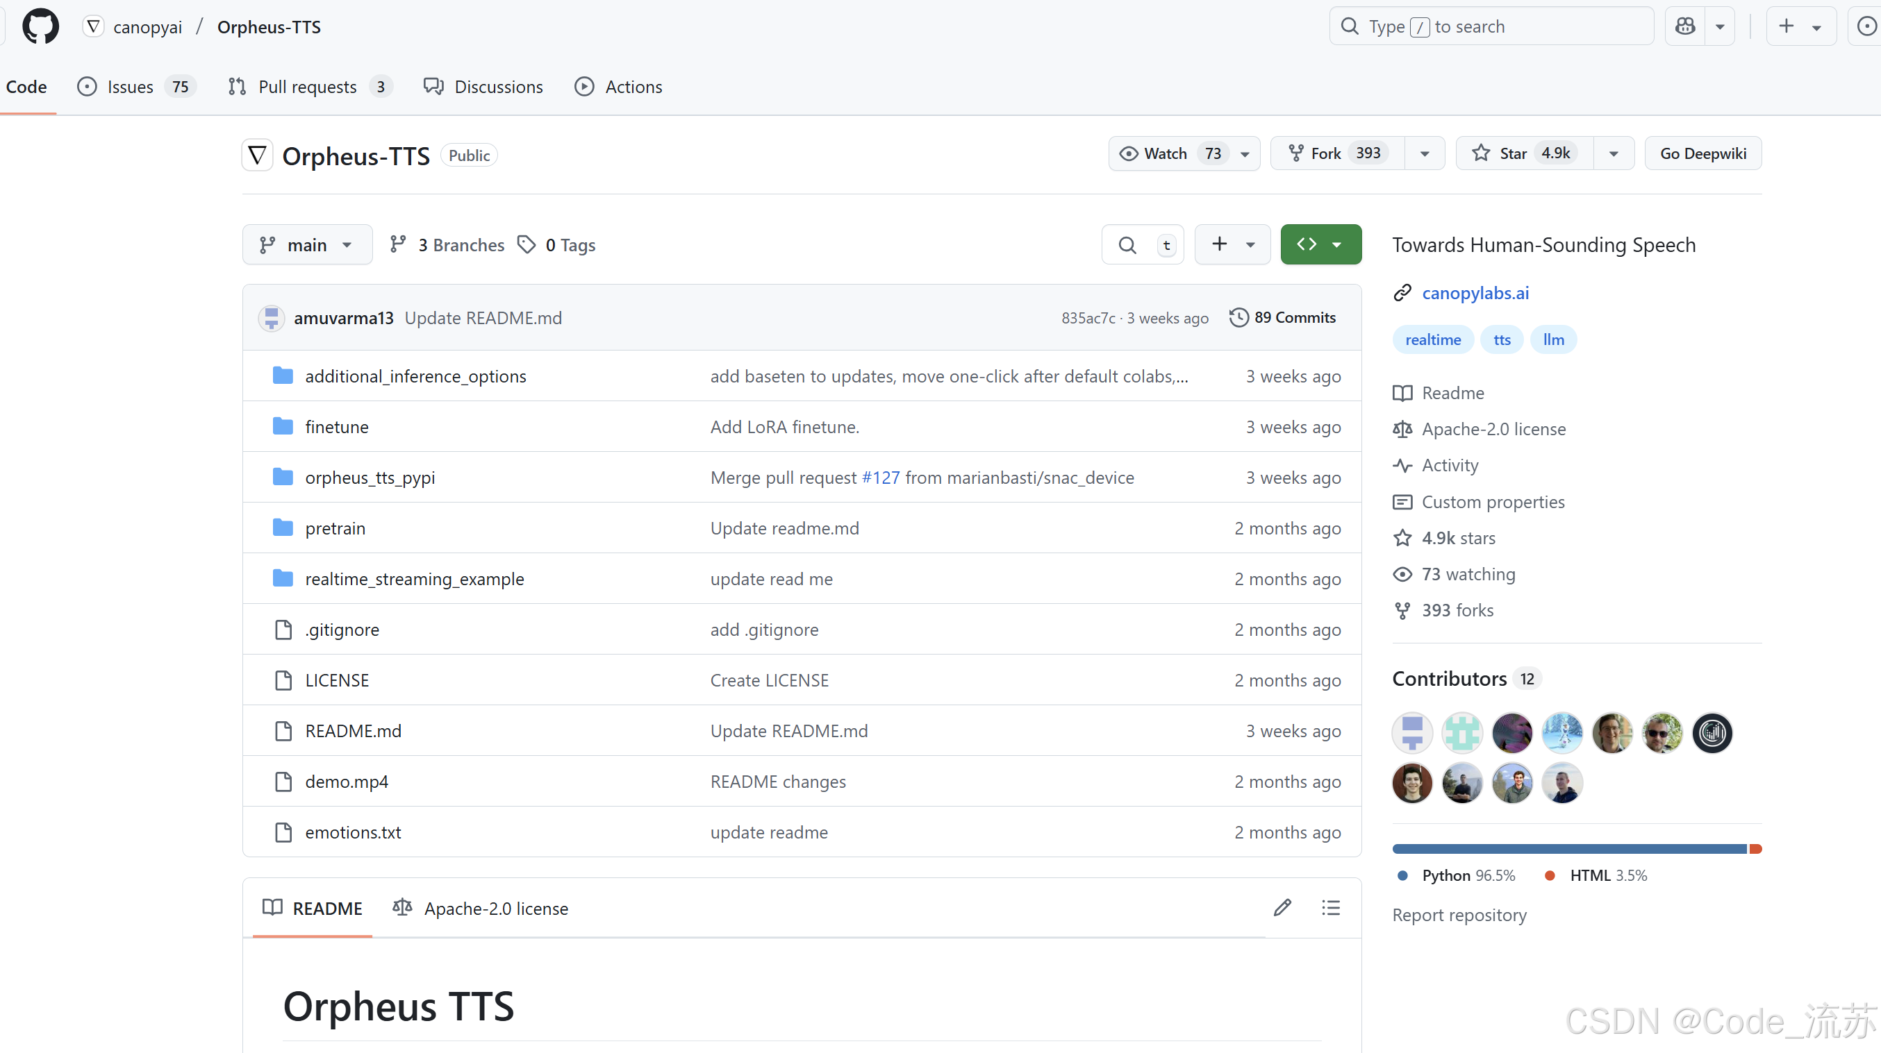Toggle Watch on this repository
Screen dimensions: 1881x1053
(1166, 153)
